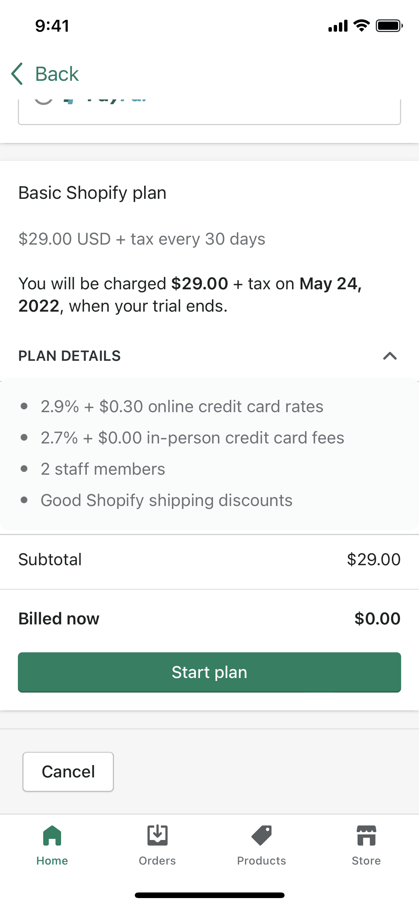
Task: Go back using the Back label
Action: click(x=57, y=74)
